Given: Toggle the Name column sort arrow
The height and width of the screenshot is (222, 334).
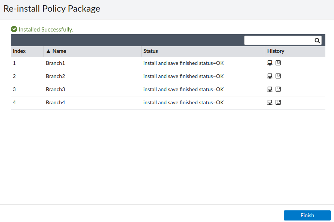Looking at the screenshot, I should [x=48, y=51].
